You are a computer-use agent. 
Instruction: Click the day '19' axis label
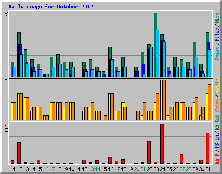click(130, 169)
